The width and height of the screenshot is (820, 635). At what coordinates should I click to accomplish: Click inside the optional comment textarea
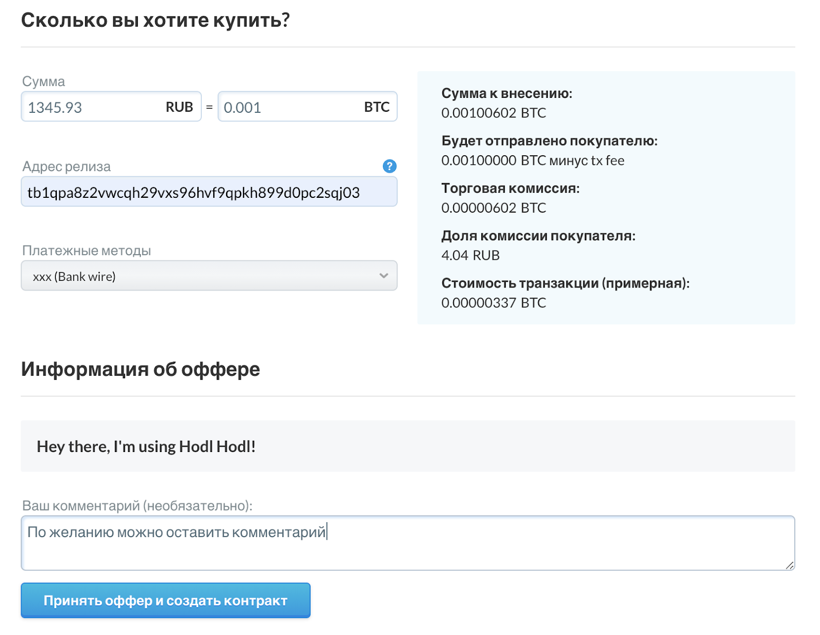[x=407, y=548]
